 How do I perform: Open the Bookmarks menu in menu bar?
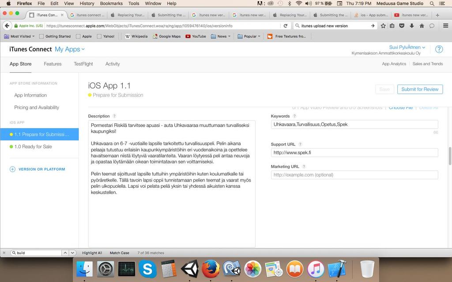click(x=111, y=4)
